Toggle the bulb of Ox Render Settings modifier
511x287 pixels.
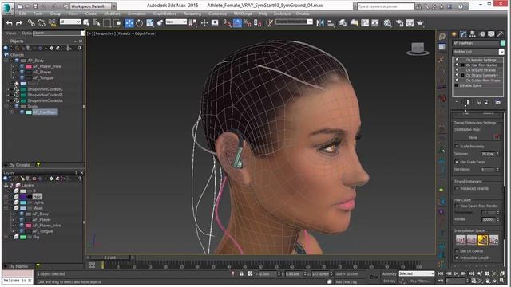[457, 60]
